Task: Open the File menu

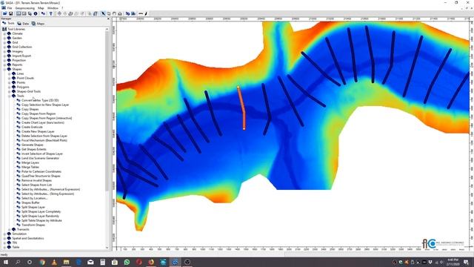Action: pos(10,8)
